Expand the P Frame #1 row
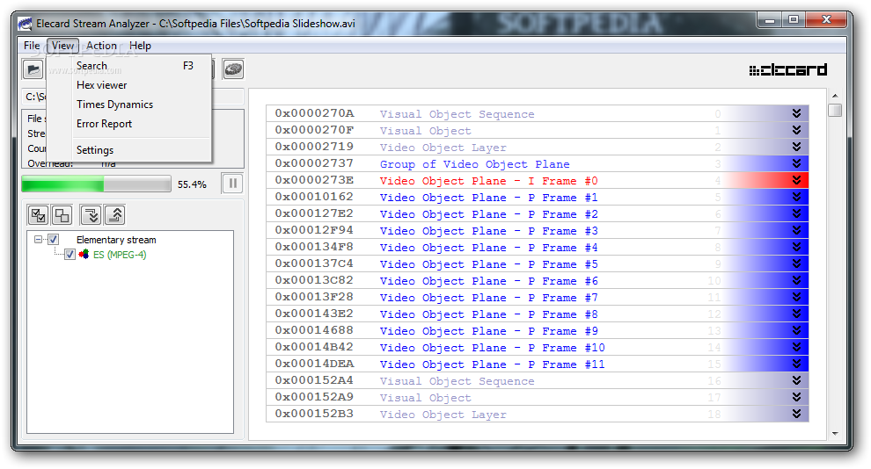Image resolution: width=871 pixels, height=469 pixels. [796, 197]
